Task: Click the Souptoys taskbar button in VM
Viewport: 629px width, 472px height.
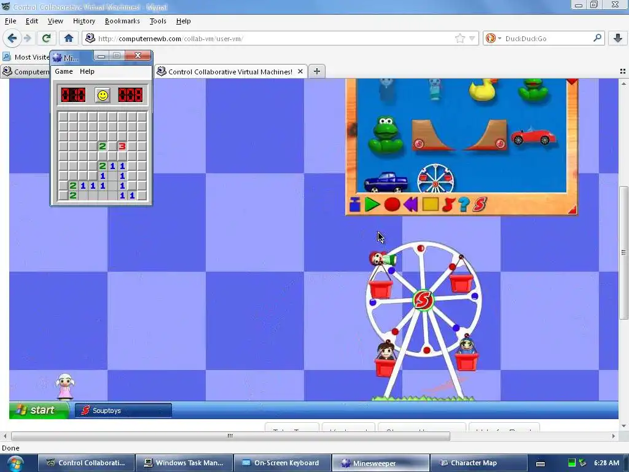Action: pos(123,411)
